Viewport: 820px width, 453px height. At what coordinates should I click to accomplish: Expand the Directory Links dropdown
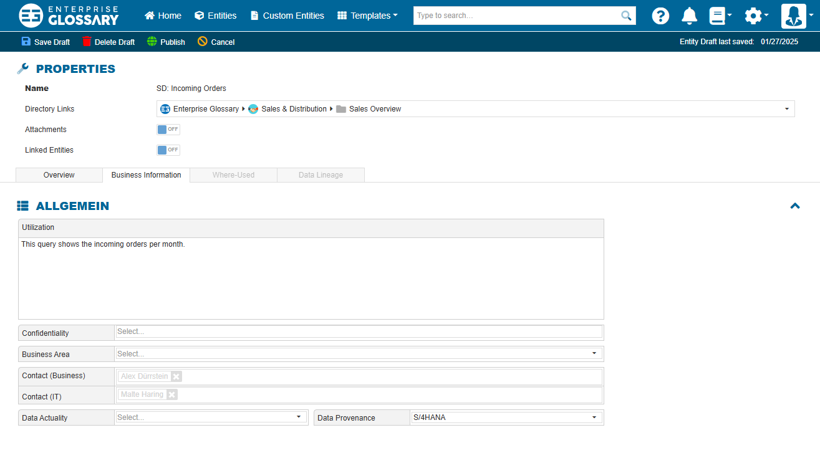[x=786, y=109]
